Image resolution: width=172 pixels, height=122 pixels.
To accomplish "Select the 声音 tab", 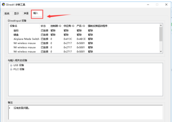I will [26, 14].
